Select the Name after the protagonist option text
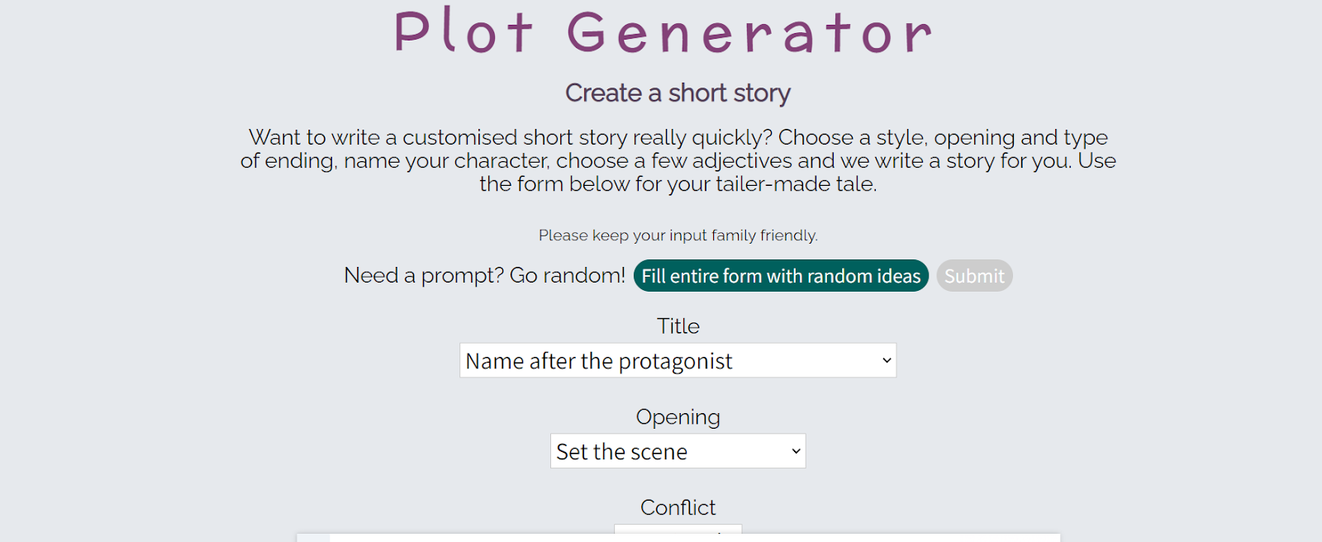Viewport: 1322px width, 542px height. click(x=598, y=361)
